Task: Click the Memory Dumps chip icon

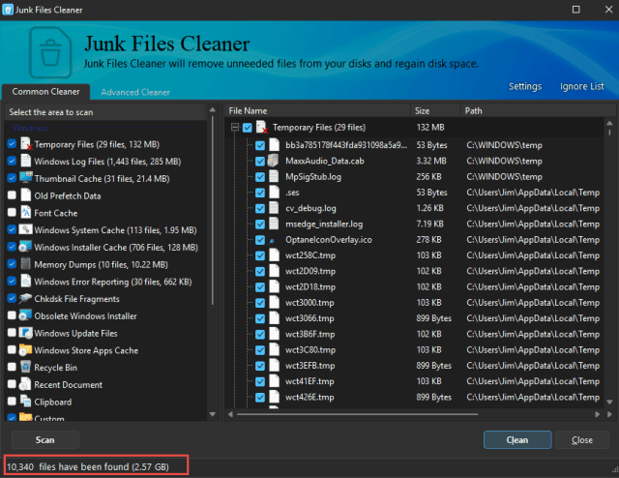Action: pyautogui.click(x=26, y=264)
